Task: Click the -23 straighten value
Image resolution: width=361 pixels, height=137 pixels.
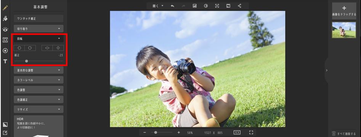Action: [x=61, y=55]
